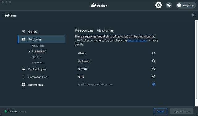Open the xiaojichao account menu

point(186,6)
